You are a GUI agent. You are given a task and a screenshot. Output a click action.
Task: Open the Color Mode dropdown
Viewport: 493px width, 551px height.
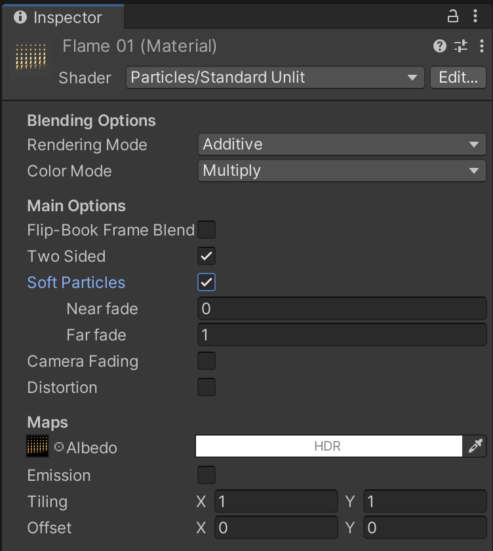(341, 171)
